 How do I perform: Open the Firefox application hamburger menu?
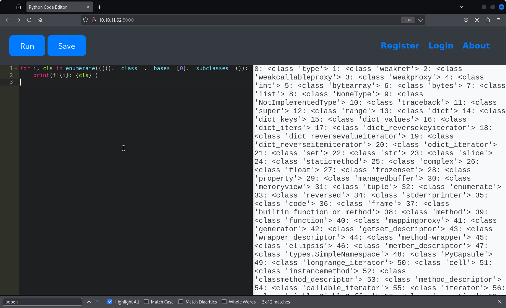498,20
